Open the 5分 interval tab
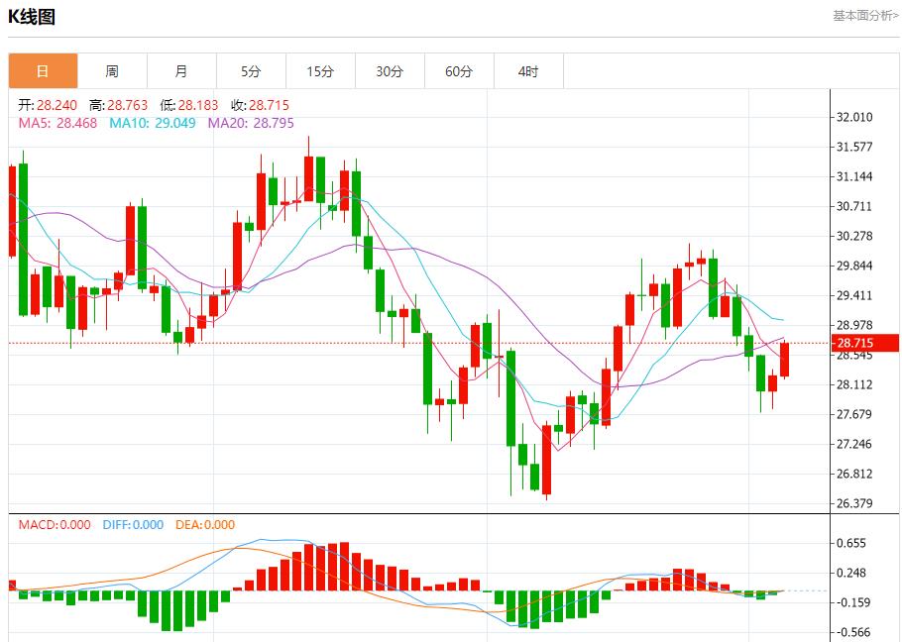This screenshot has width=902, height=642. coord(251,71)
